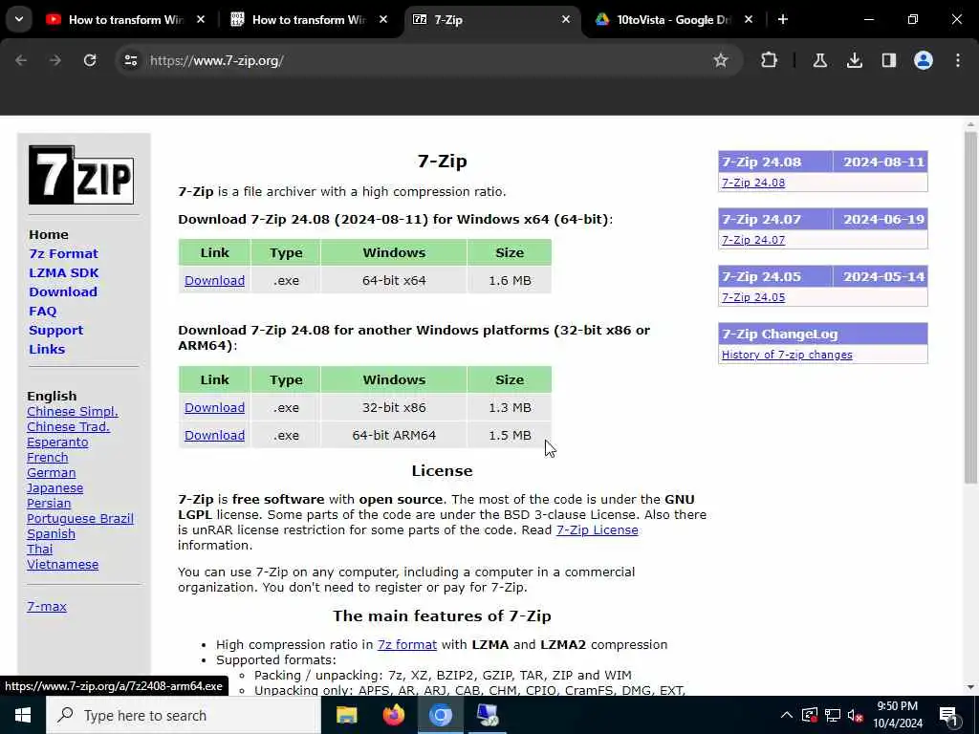Switch language to French
Image resolution: width=979 pixels, height=734 pixels.
pyautogui.click(x=48, y=458)
